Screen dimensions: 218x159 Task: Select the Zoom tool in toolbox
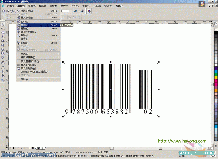tap(3, 32)
